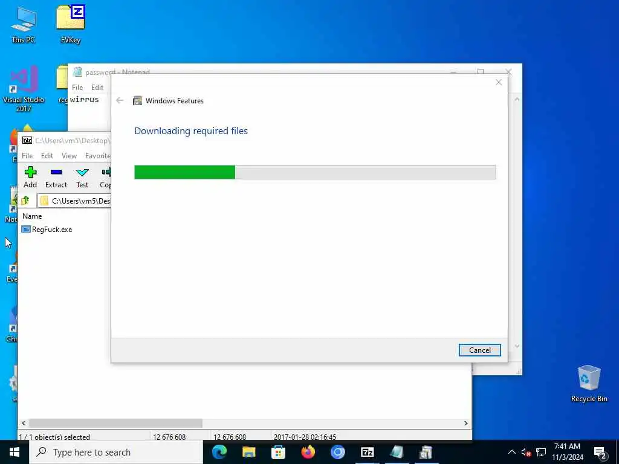Switch to 7-Zip on the taskbar
The height and width of the screenshot is (464, 619).
[367, 452]
